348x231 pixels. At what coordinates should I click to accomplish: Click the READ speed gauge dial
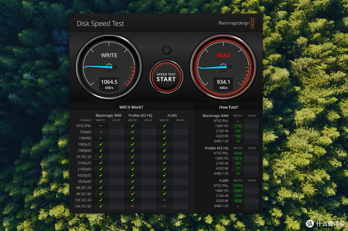coord(223,67)
